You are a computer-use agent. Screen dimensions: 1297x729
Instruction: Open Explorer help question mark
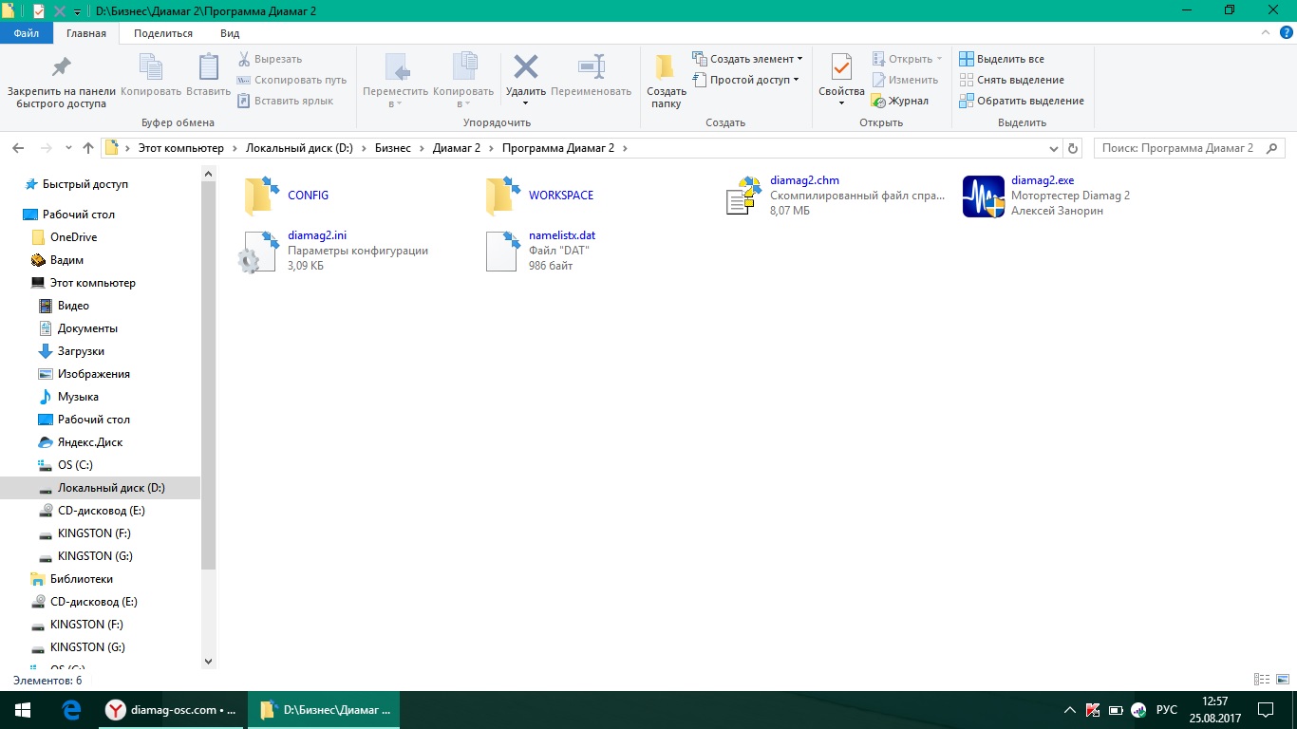pyautogui.click(x=1285, y=33)
